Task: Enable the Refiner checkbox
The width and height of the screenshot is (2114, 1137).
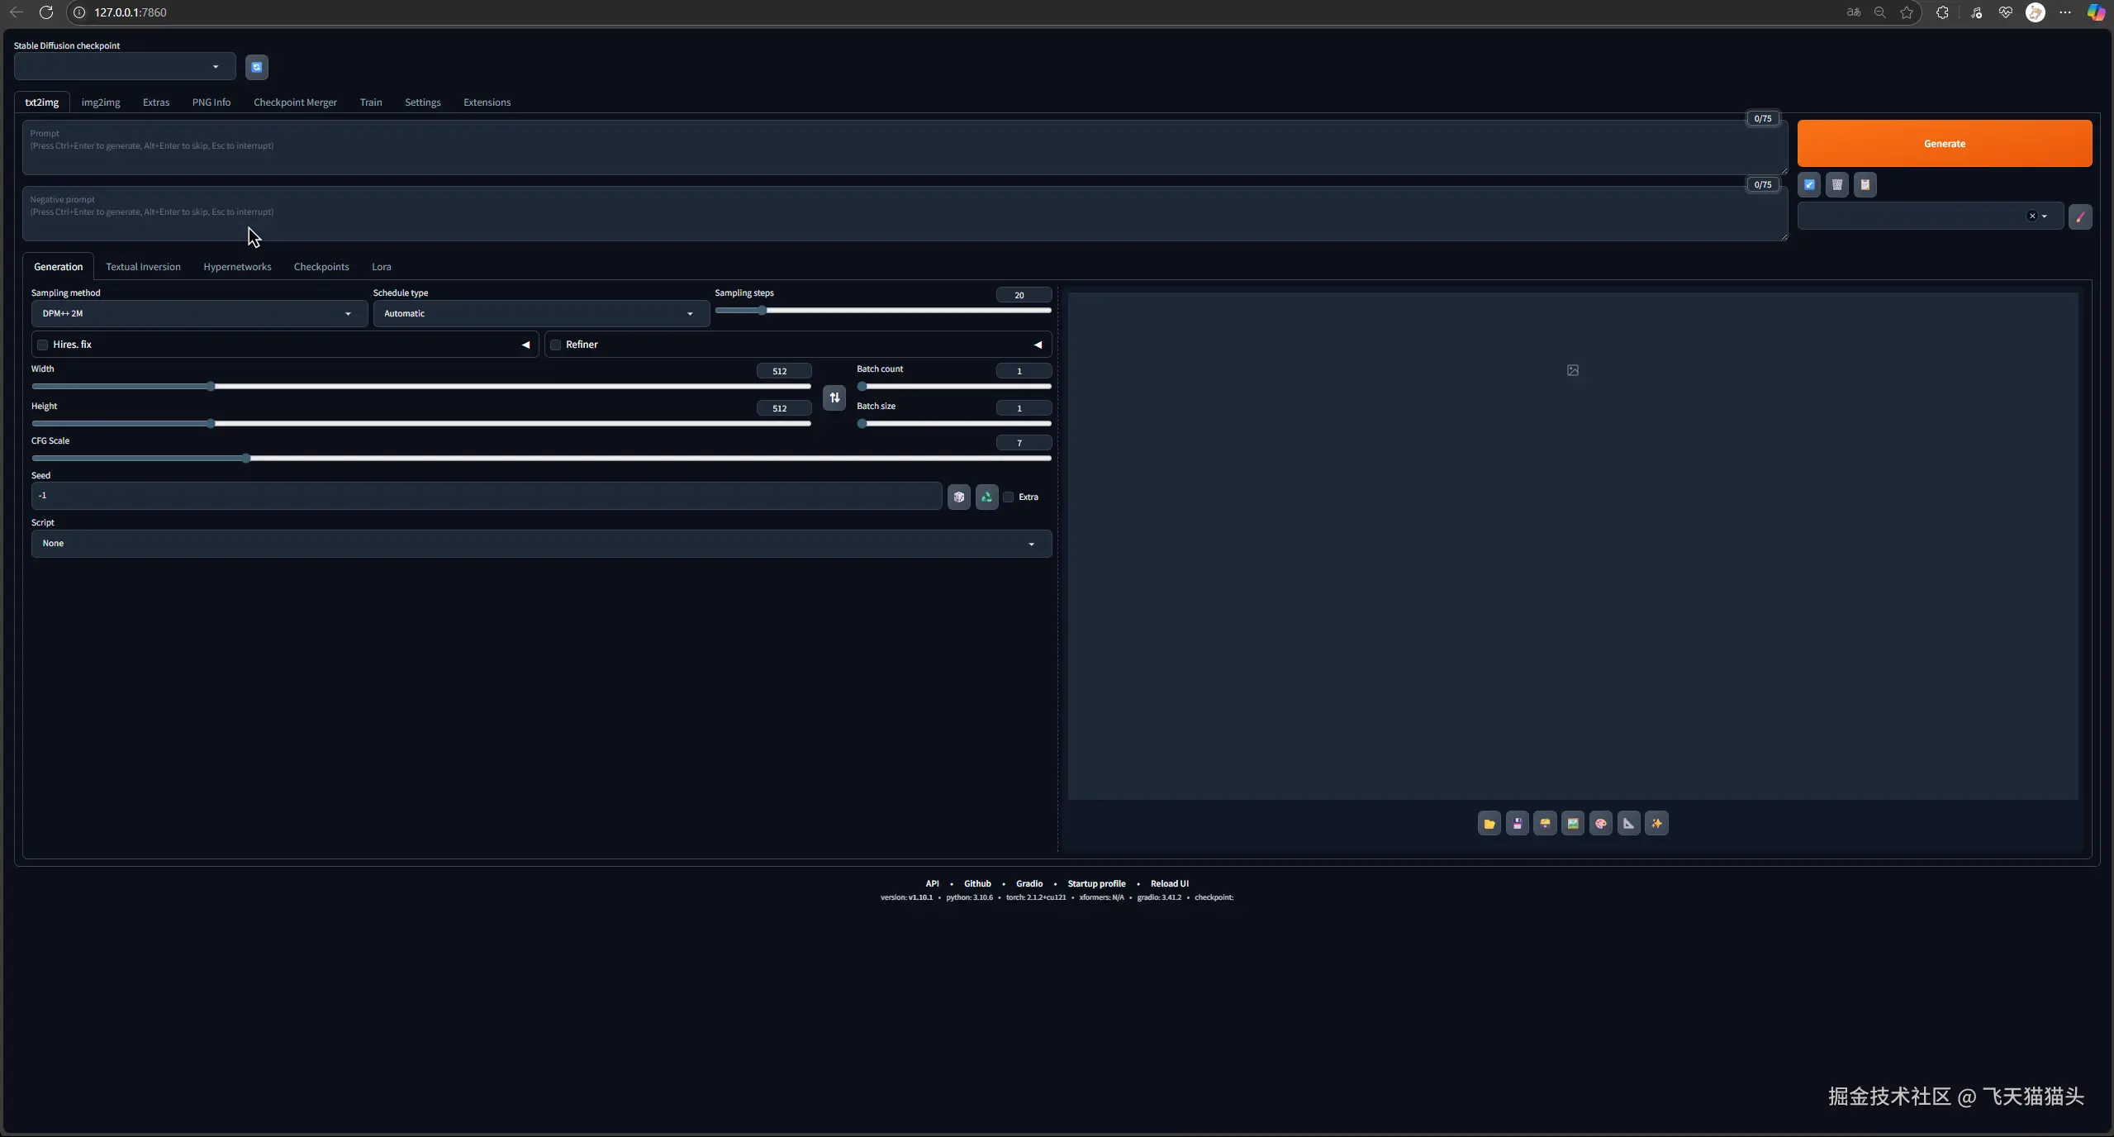Action: (x=556, y=345)
